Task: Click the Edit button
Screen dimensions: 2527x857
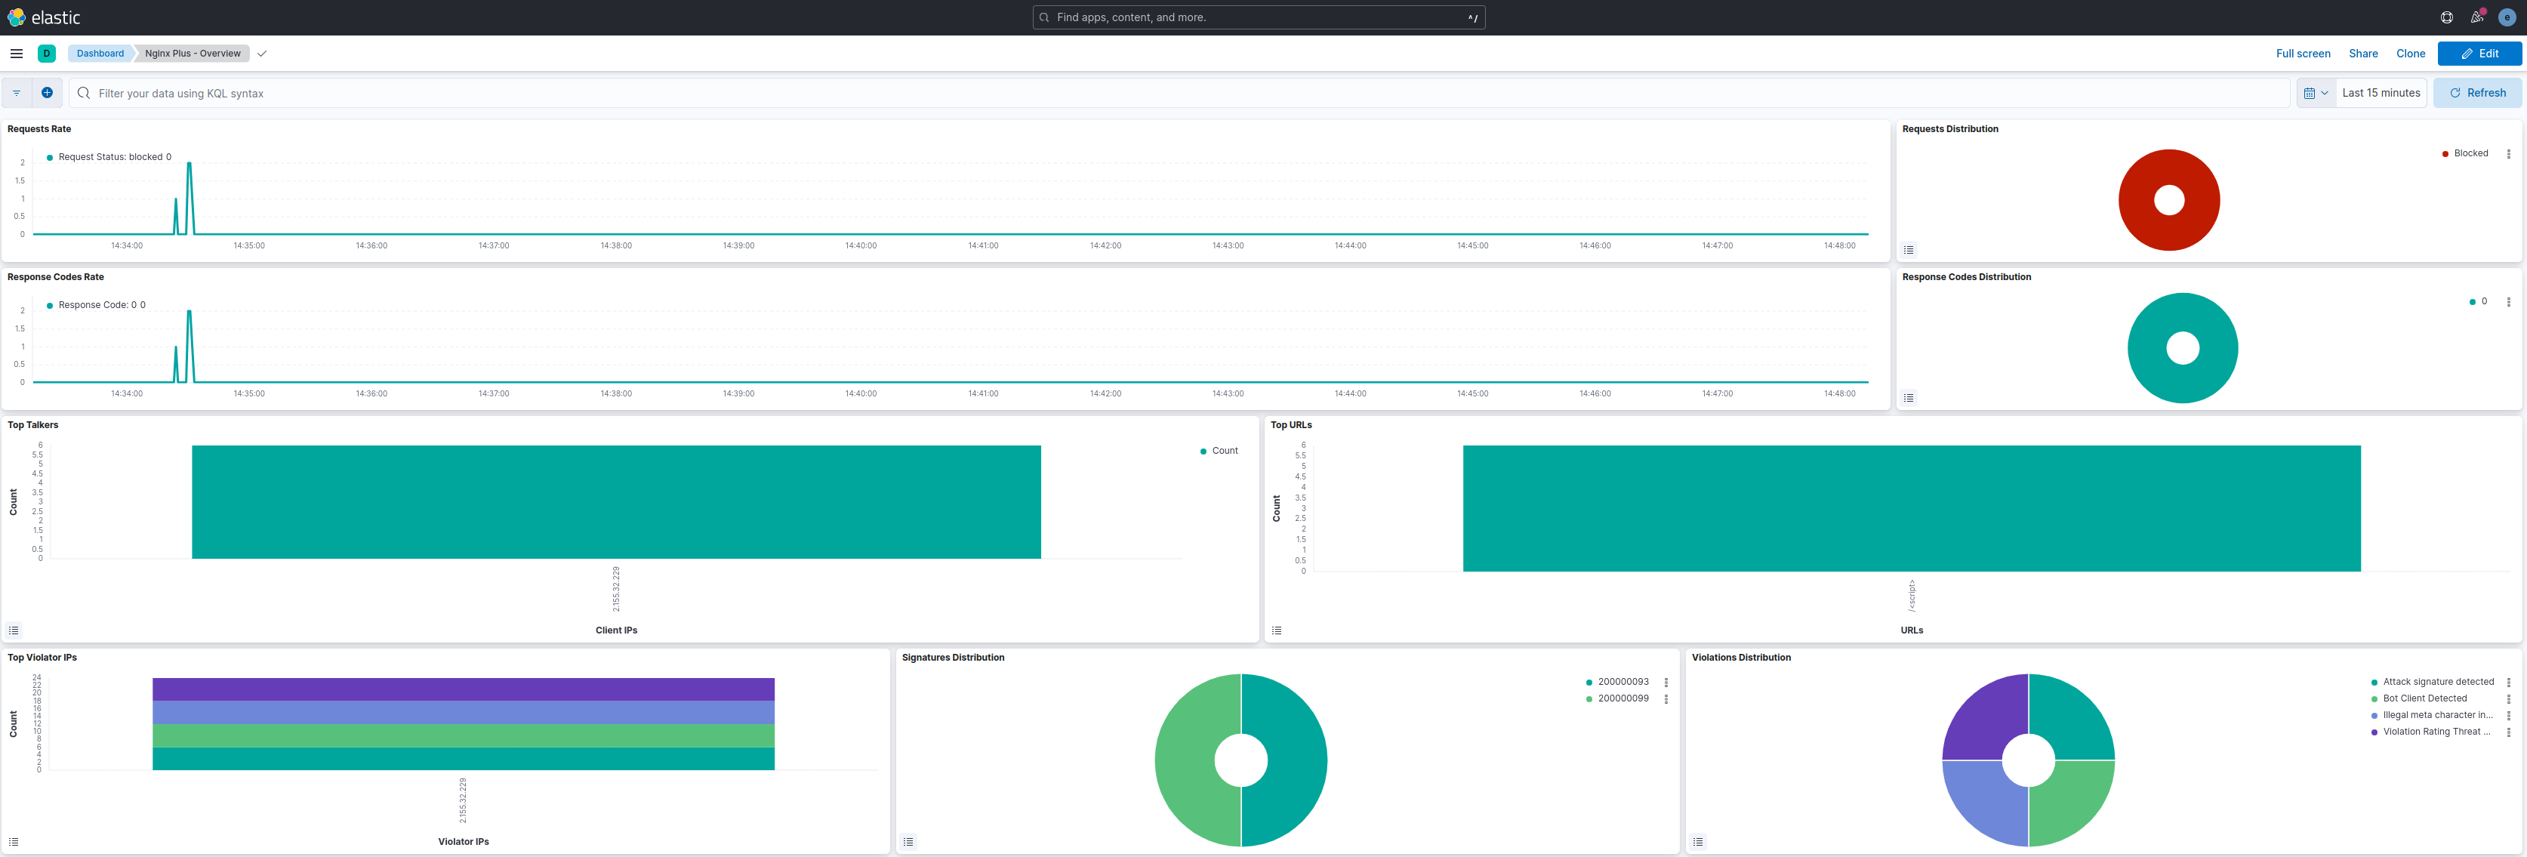Action: [2479, 54]
